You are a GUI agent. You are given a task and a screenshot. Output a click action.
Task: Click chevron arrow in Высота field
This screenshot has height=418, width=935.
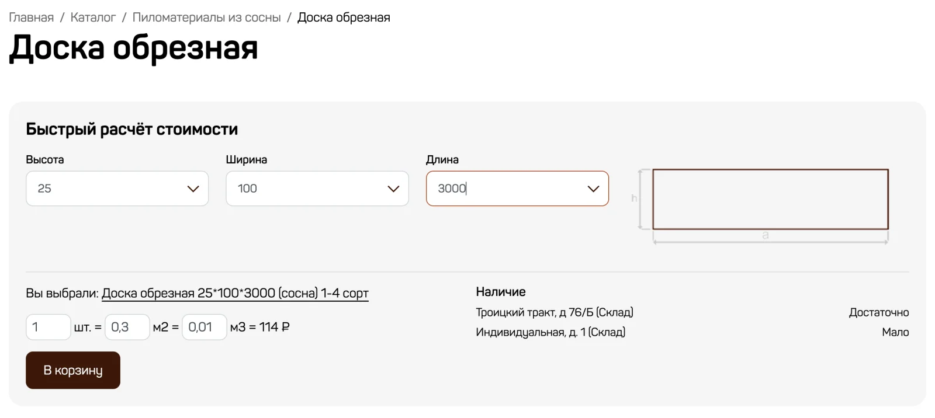coord(193,189)
